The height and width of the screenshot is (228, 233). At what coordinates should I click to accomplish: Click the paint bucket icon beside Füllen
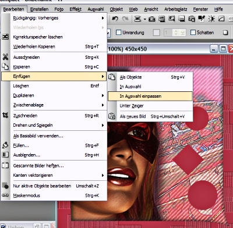[x=5, y=145]
